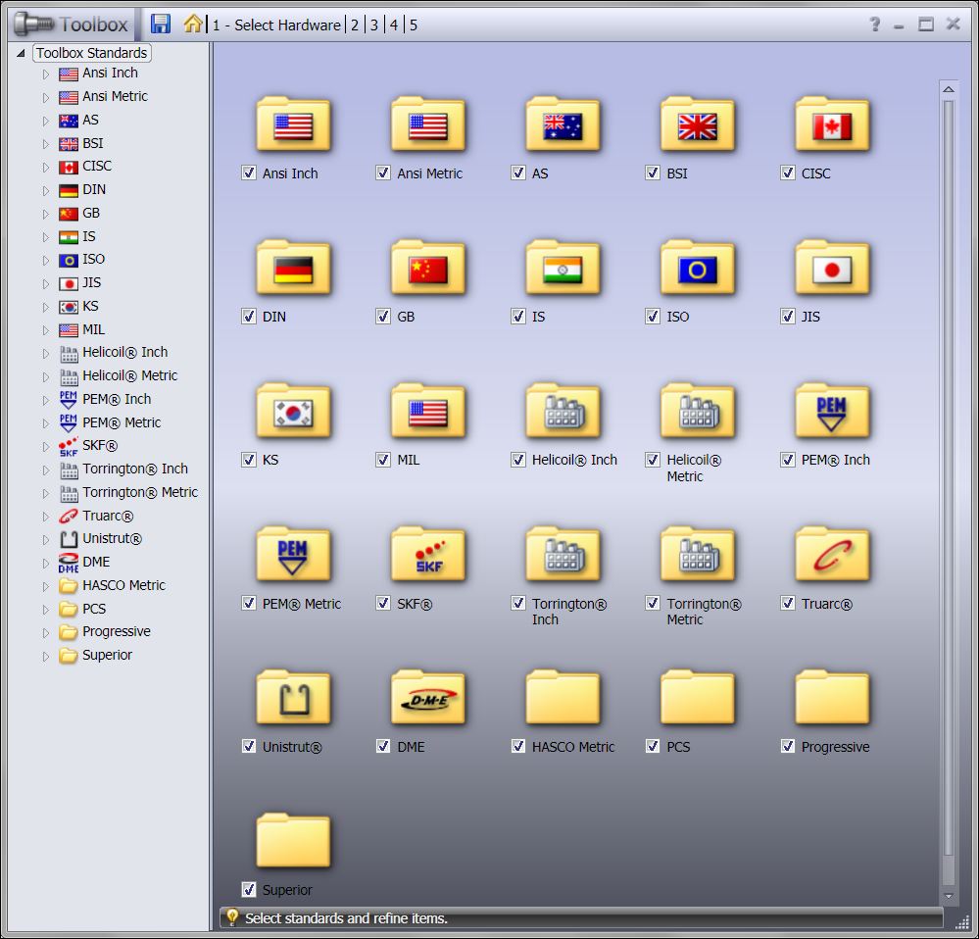
Task: Expand the Superior tree node
Action: (46, 656)
